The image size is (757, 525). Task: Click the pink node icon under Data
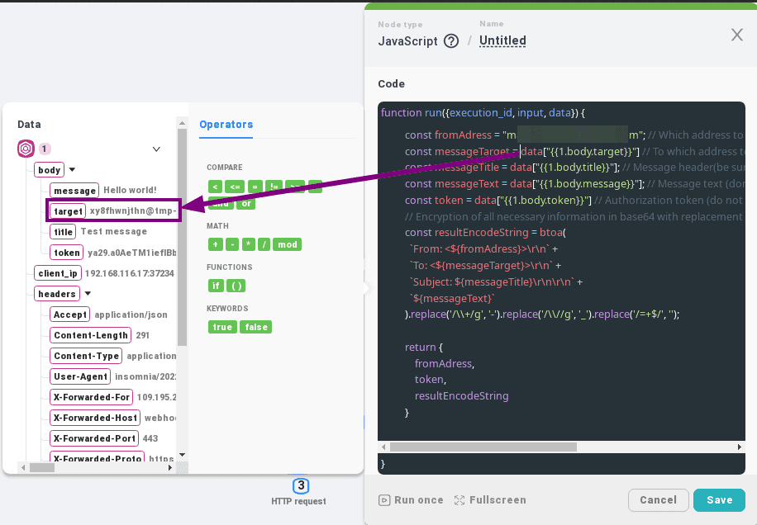tap(26, 149)
